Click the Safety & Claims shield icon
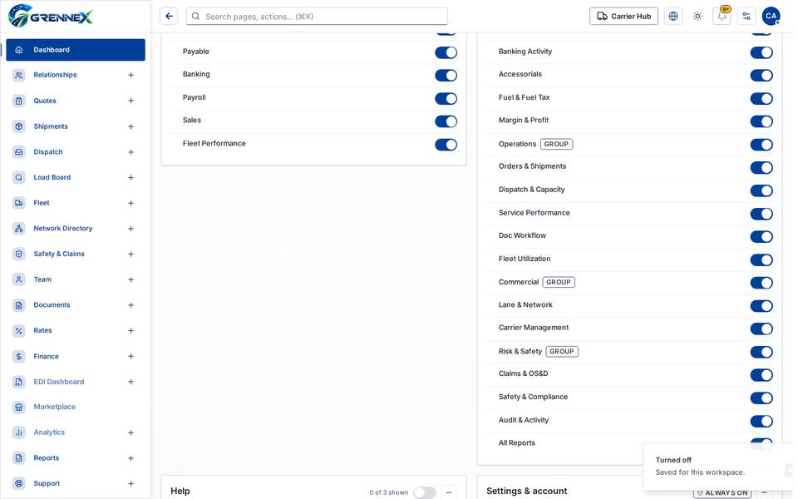 point(19,254)
